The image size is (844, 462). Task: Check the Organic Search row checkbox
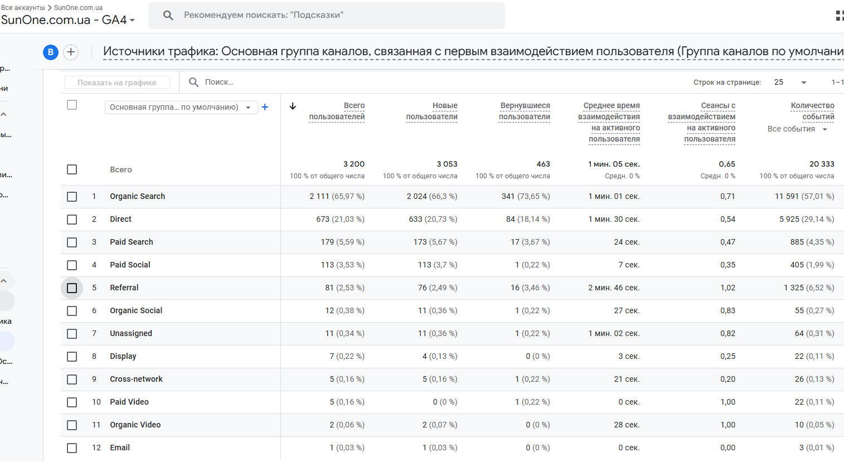72,197
